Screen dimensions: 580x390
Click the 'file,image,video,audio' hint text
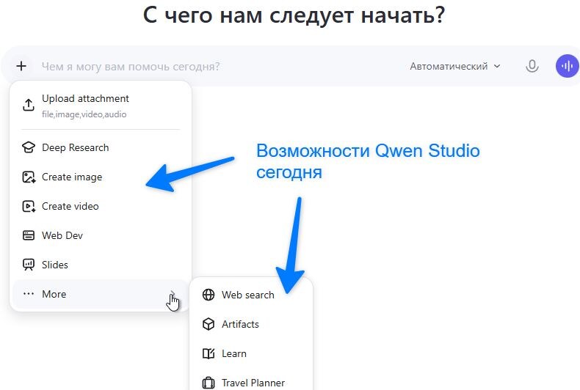click(x=84, y=114)
